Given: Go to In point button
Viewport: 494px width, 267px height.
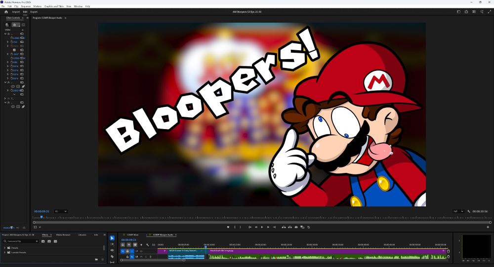Looking at the screenshot, I should pos(250,227).
